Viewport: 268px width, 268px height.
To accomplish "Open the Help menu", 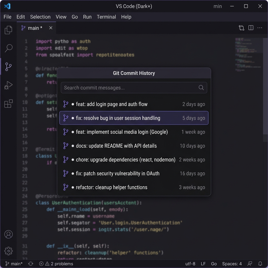I will pos(126,17).
